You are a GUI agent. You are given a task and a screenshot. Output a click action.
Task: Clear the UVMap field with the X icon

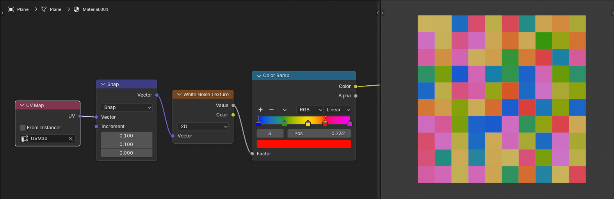(71, 139)
